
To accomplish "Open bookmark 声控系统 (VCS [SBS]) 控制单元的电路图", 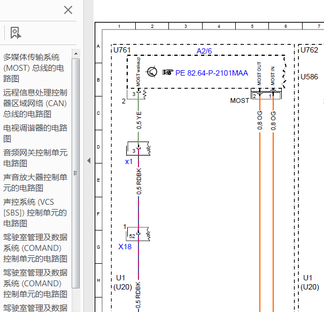I will 35,213.
